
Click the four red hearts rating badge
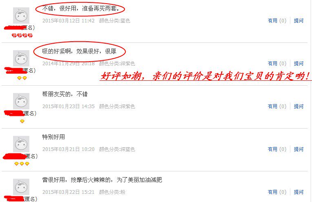click(22, 36)
